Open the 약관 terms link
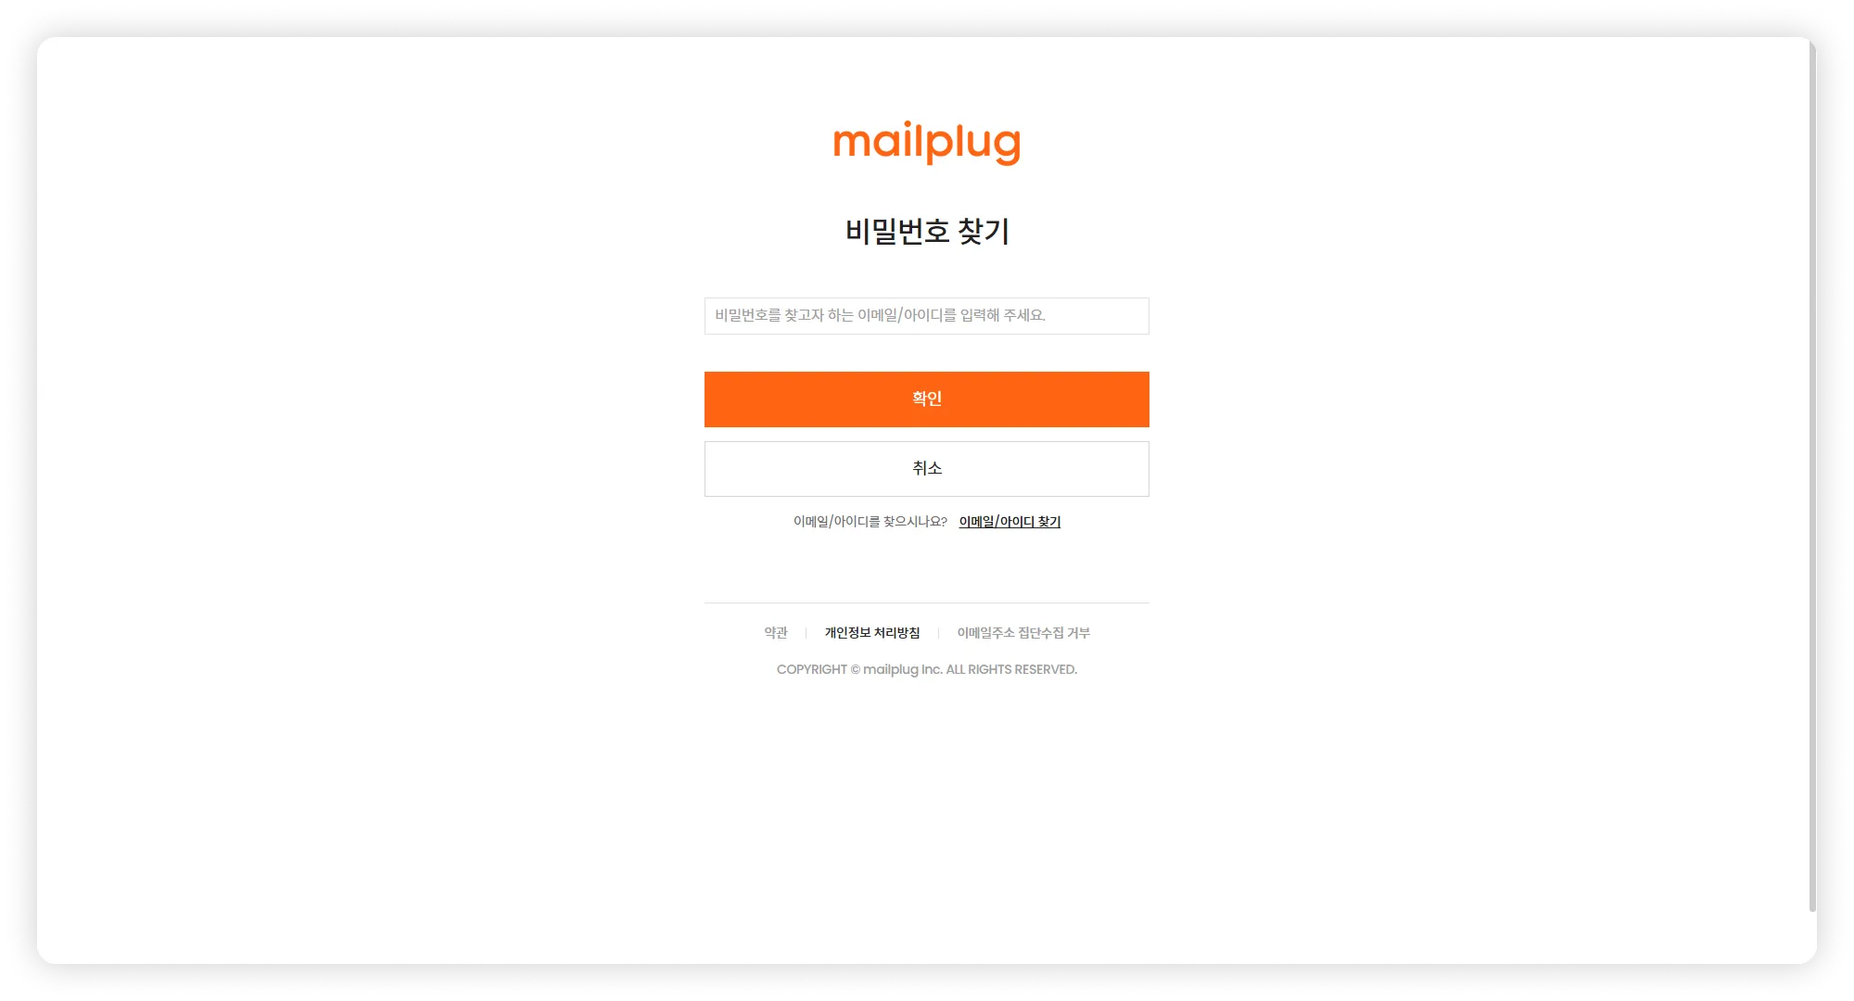Image resolution: width=1854 pixels, height=1001 pixels. pyautogui.click(x=776, y=633)
